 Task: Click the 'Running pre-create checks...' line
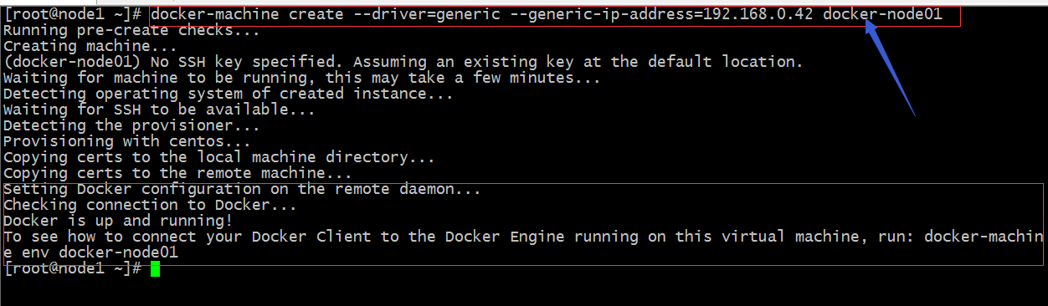(132, 30)
